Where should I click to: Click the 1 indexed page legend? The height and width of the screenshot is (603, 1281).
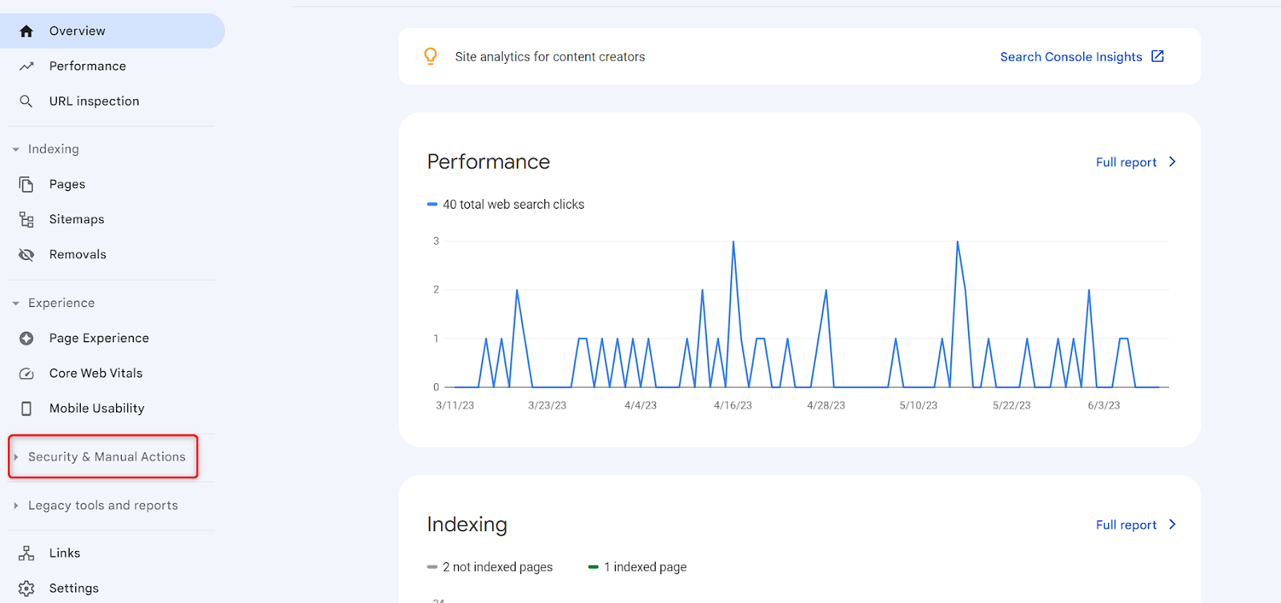637,567
